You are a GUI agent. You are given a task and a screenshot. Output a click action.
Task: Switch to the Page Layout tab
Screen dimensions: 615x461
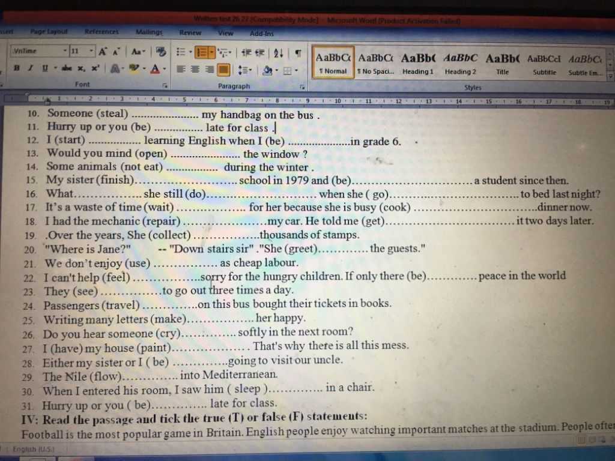pyautogui.click(x=49, y=31)
